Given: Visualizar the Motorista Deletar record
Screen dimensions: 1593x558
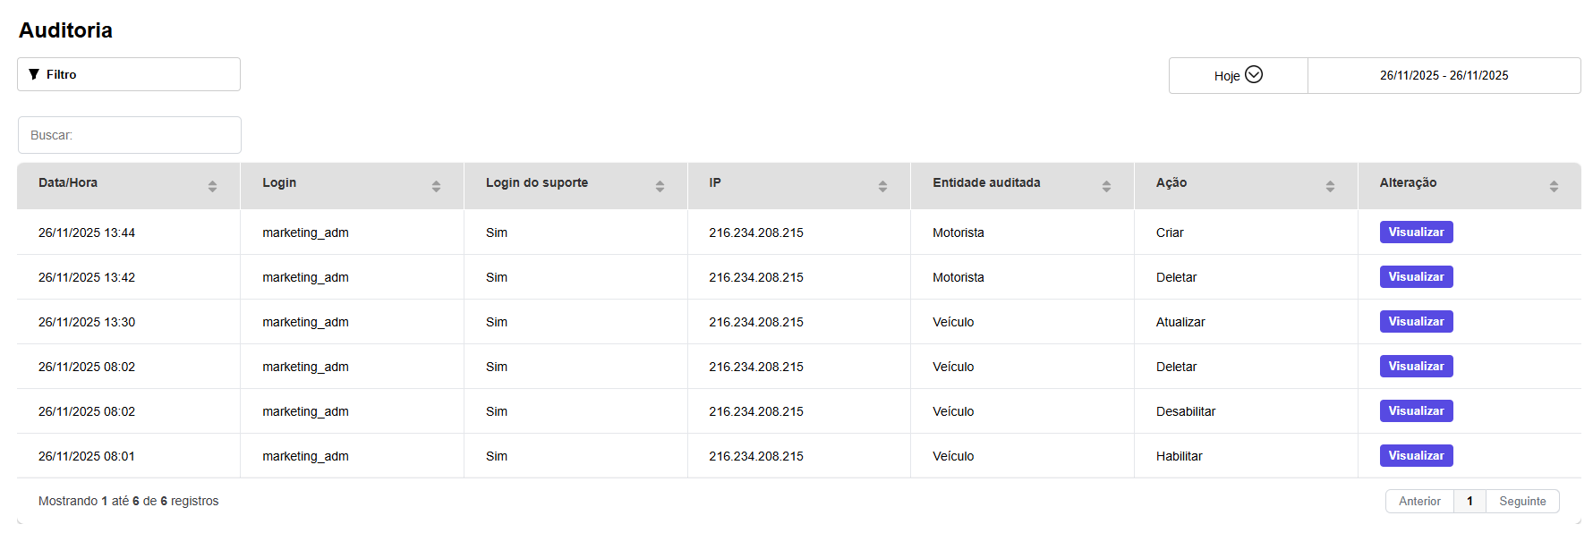Looking at the screenshot, I should pos(1416,277).
